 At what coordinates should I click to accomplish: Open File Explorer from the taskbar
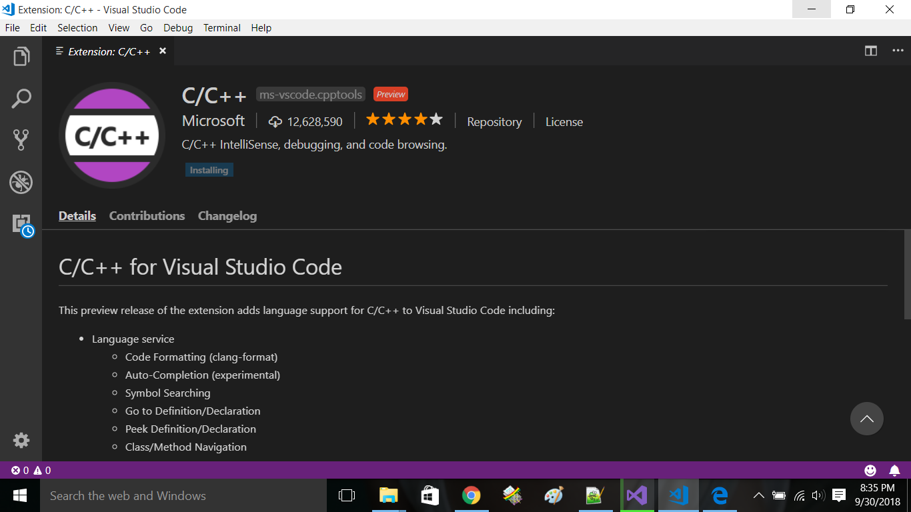pos(388,495)
